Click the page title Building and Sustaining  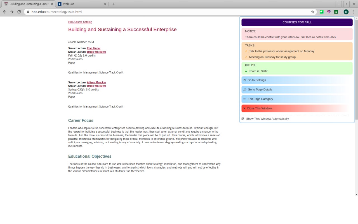123,29
